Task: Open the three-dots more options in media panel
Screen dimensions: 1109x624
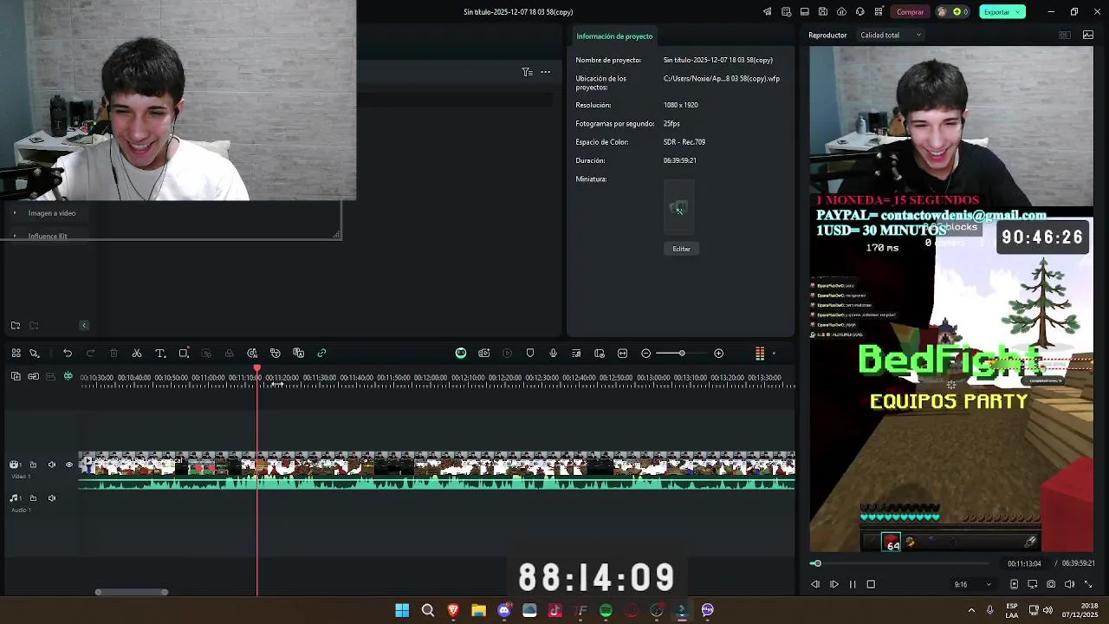Action: (545, 72)
